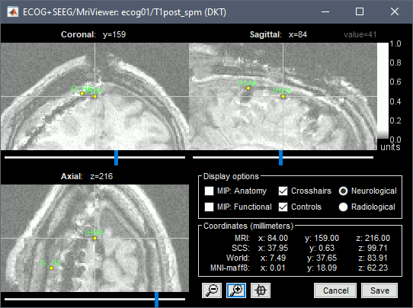Select the G_H6 electrode marker in coronal view
Image resolution: width=413 pixels, height=308 pixels.
(82, 93)
